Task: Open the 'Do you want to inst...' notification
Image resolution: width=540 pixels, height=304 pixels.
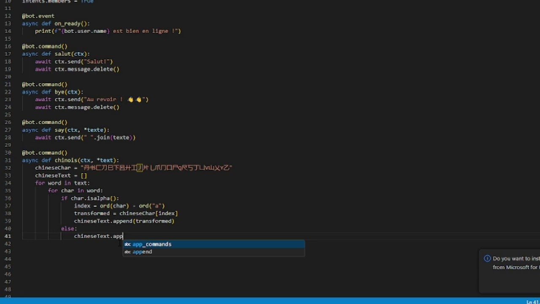Action: [510, 271]
